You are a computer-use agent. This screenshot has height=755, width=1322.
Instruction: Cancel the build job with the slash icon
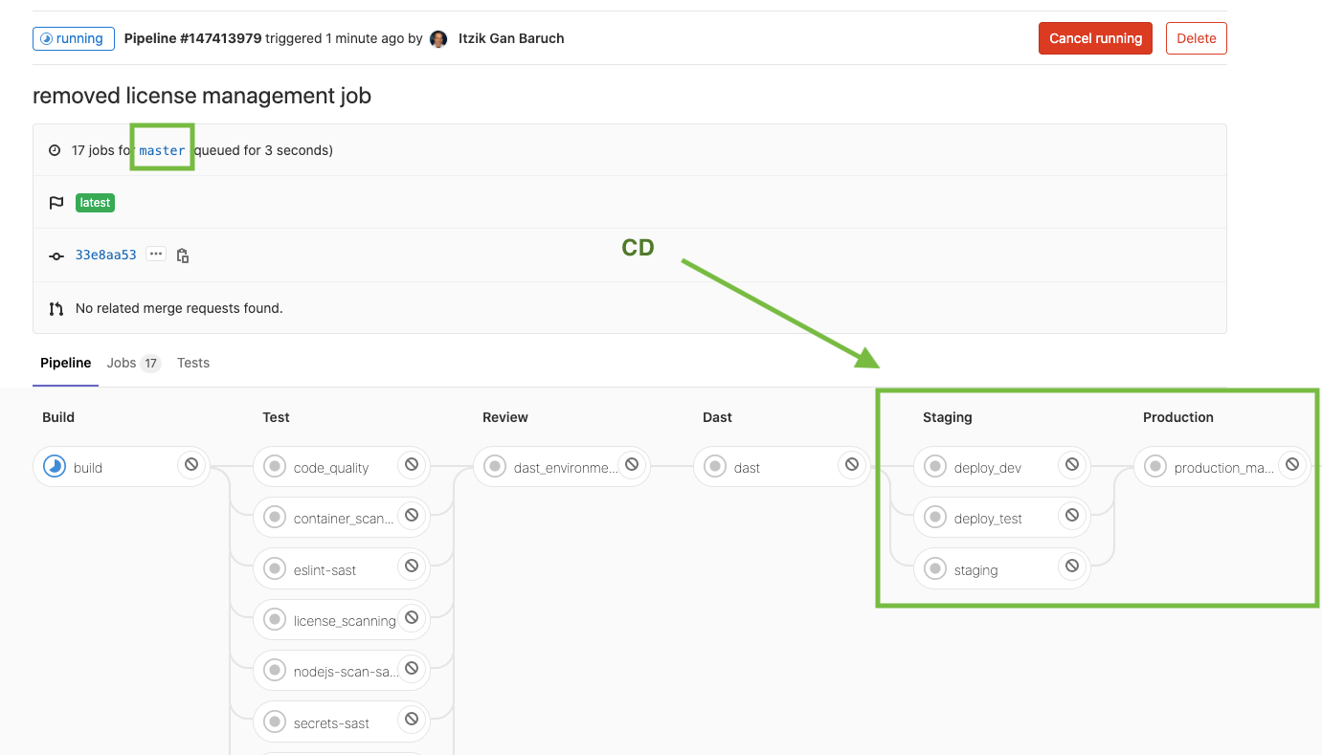192,465
